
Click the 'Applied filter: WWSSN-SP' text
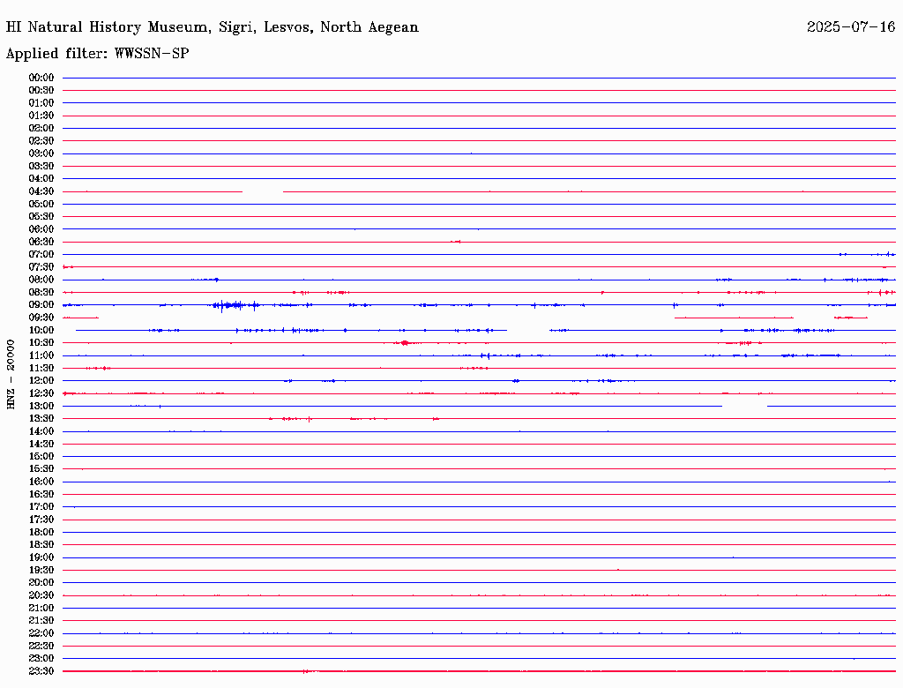(x=97, y=54)
